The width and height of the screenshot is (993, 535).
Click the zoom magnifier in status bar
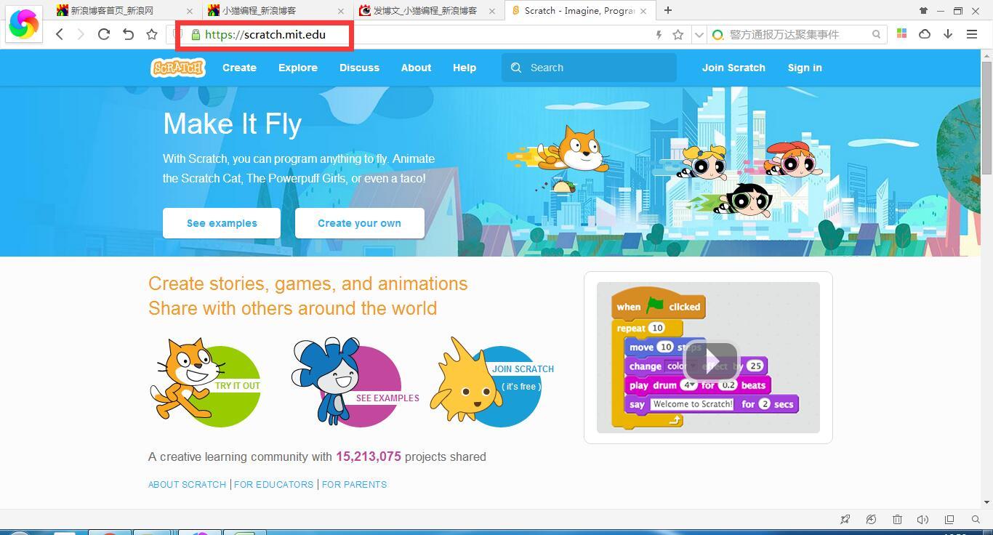point(976,519)
